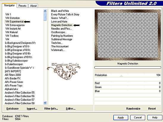The height and width of the screenshot is (122, 163).
Task: Click the Blue value slider
Action: [128, 91]
